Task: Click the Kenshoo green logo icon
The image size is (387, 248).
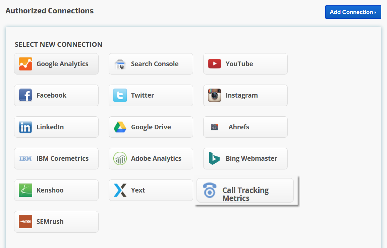Action: (25, 190)
